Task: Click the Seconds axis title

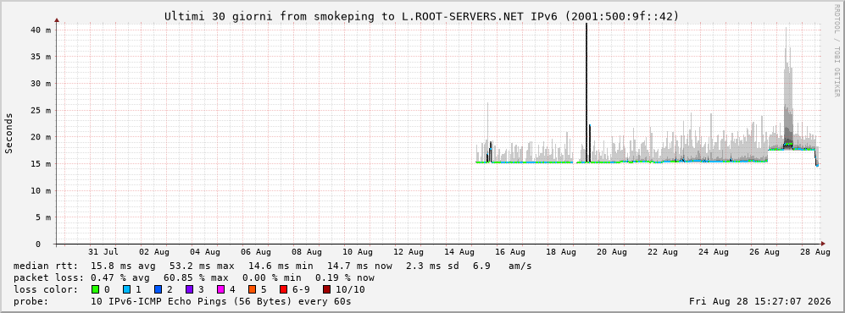Action: click(x=8, y=133)
